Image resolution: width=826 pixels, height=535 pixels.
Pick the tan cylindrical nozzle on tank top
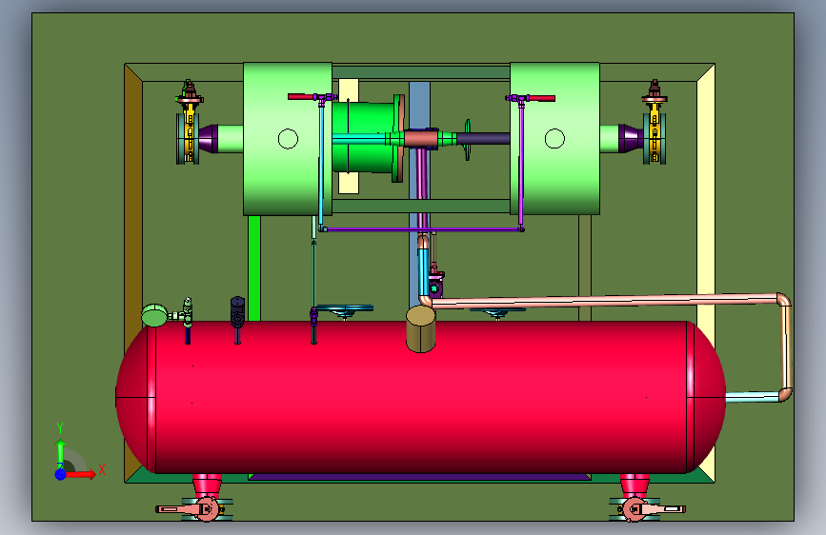pyautogui.click(x=420, y=329)
